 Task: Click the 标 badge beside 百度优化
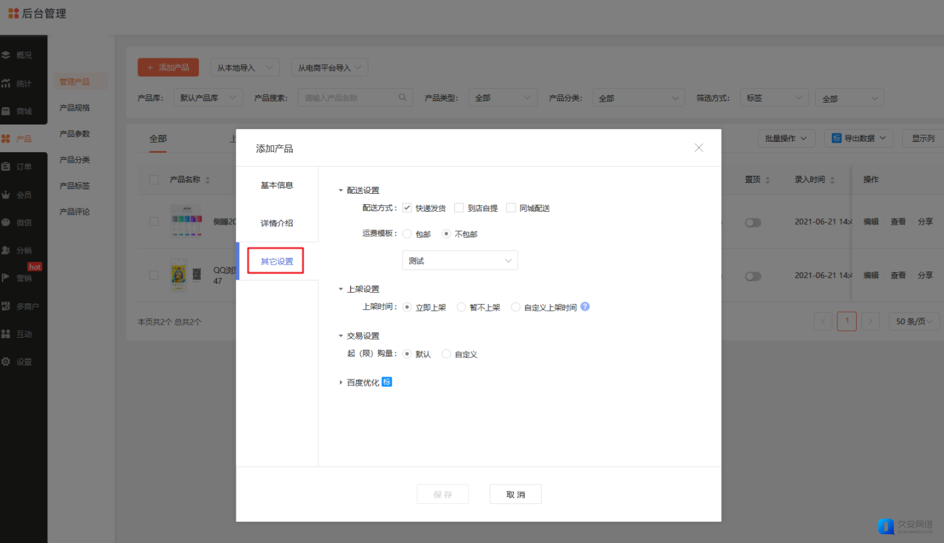point(387,382)
